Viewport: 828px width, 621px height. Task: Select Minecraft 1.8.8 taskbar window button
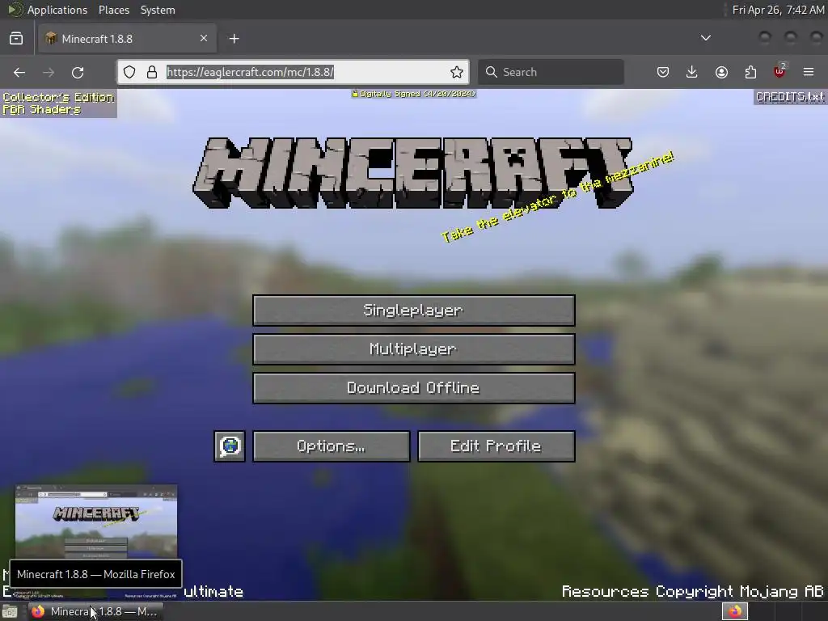click(95, 611)
